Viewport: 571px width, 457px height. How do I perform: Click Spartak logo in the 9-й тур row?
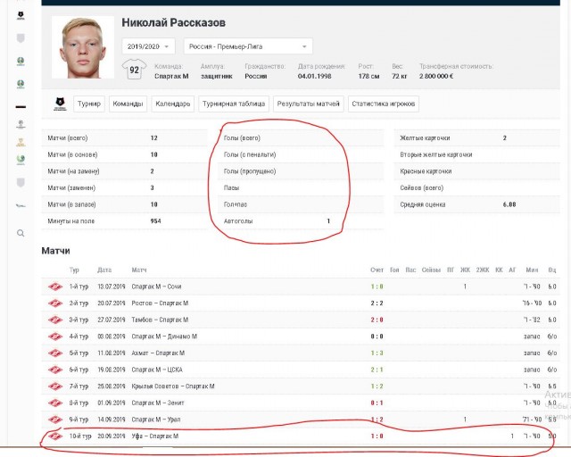(x=55, y=420)
